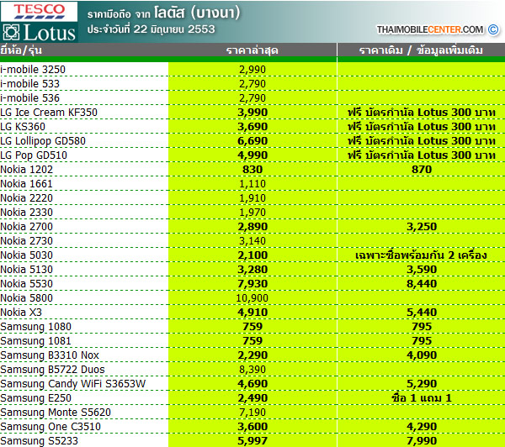
Task: Click the 1,110 price of Nokia 1661
Action: (x=252, y=184)
